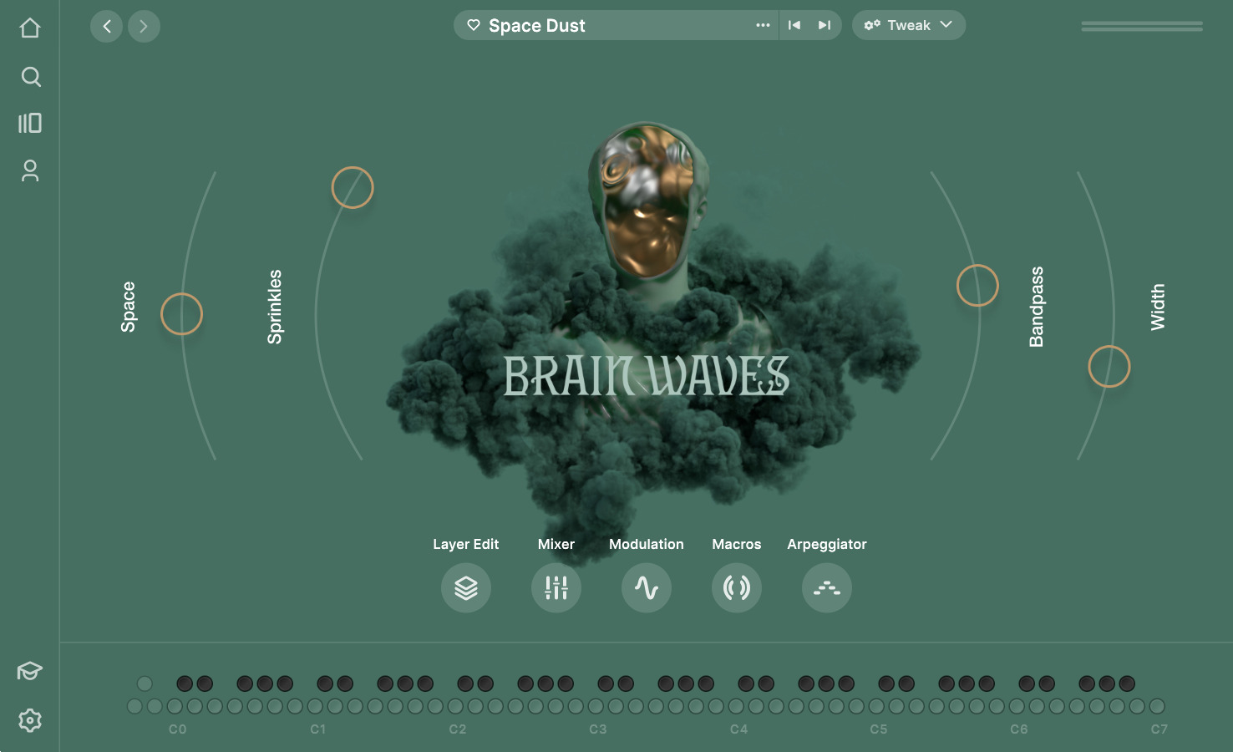This screenshot has width=1233, height=752.
Task: Open the Arpeggiator icon
Action: click(x=827, y=587)
